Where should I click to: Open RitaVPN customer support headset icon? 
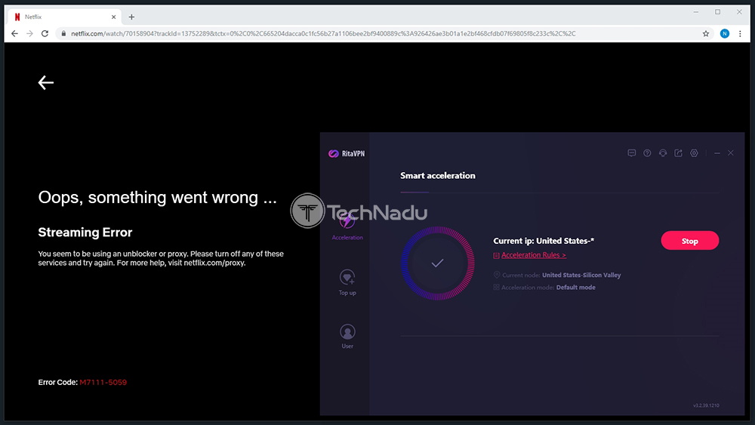click(663, 153)
